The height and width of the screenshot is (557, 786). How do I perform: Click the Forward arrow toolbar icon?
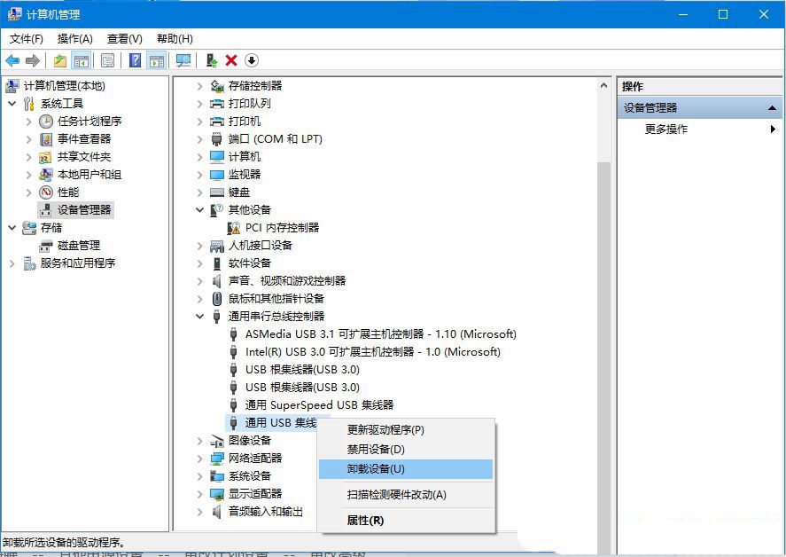pos(33,60)
